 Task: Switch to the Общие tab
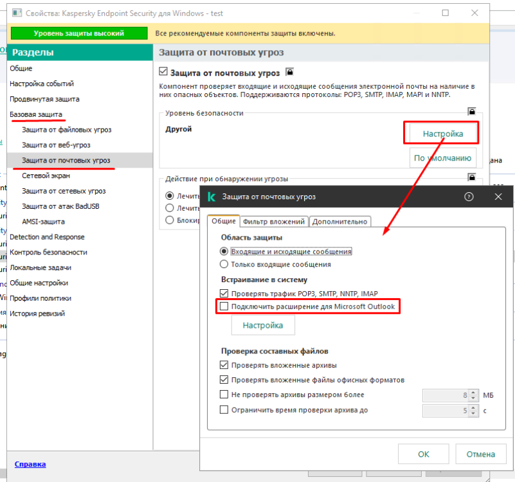pyautogui.click(x=224, y=221)
